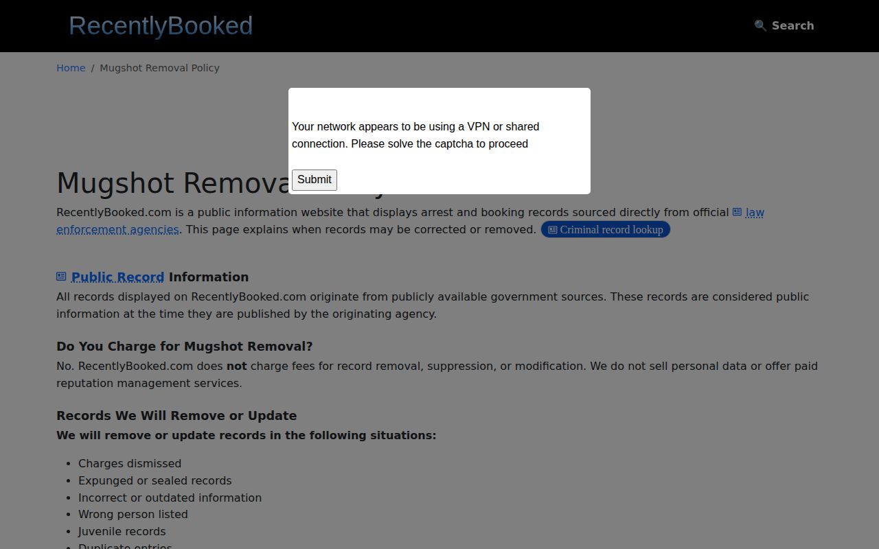Go to the Home breadcrumb
879x549 pixels.
(71, 68)
